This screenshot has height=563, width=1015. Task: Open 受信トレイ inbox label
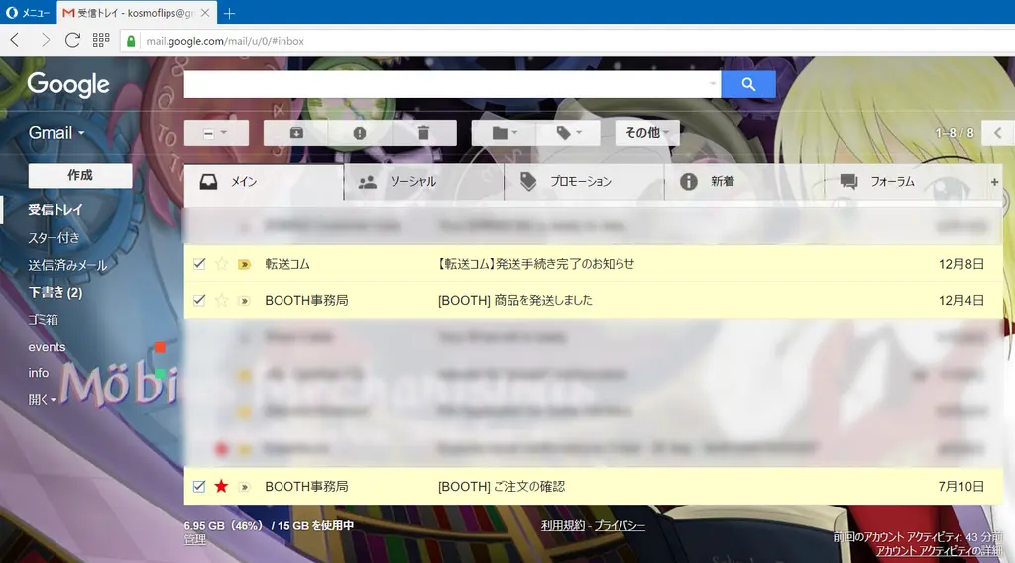(x=56, y=210)
